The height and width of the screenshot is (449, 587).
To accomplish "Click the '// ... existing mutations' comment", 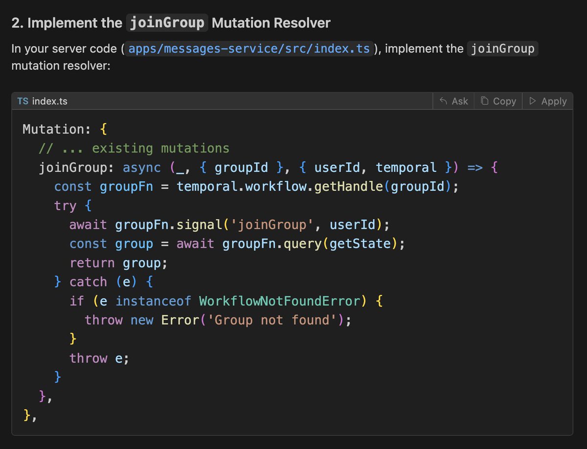I will click(134, 148).
